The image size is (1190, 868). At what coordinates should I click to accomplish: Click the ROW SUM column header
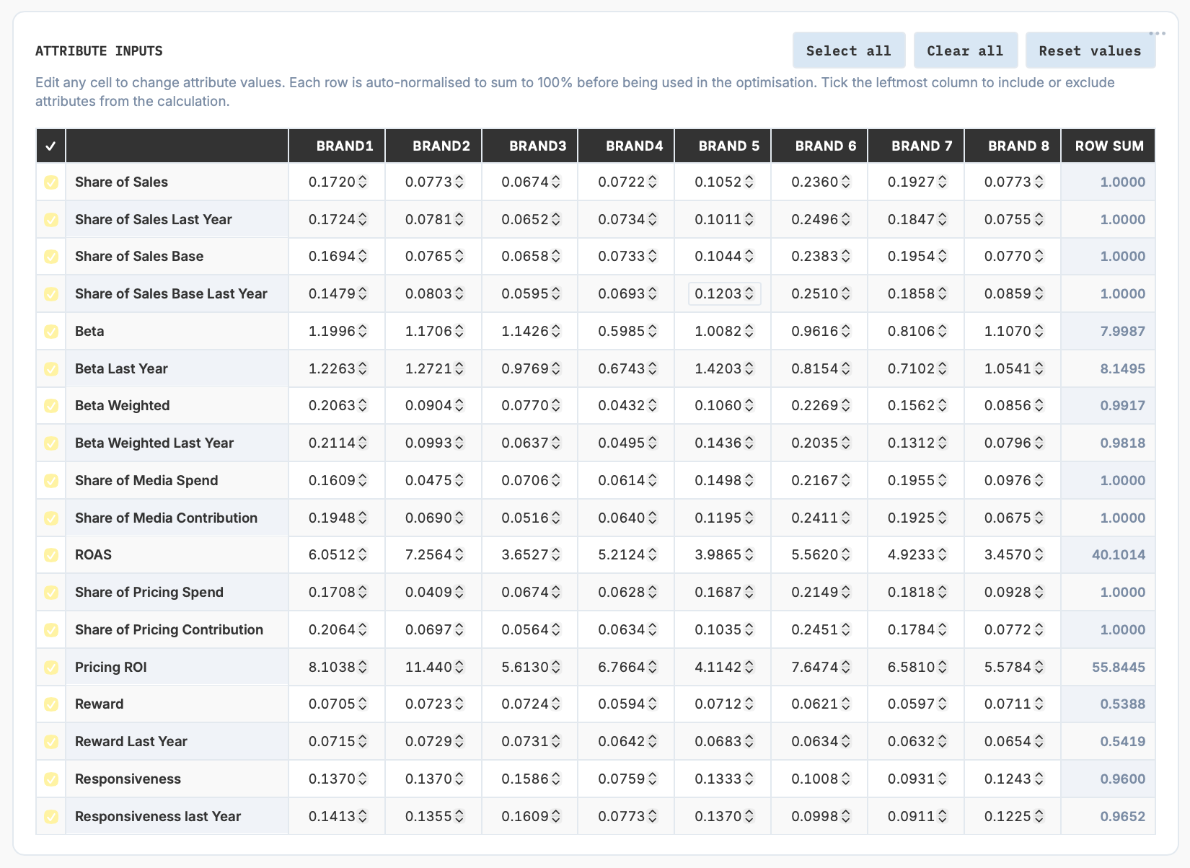pos(1109,146)
